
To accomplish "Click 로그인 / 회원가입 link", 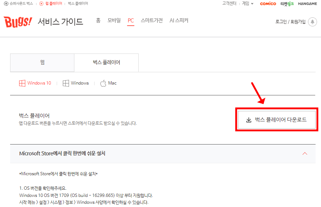I will [290, 22].
